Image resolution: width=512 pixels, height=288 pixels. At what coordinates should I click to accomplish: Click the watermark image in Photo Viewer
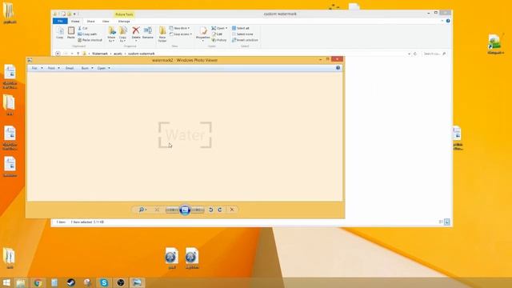(185, 135)
